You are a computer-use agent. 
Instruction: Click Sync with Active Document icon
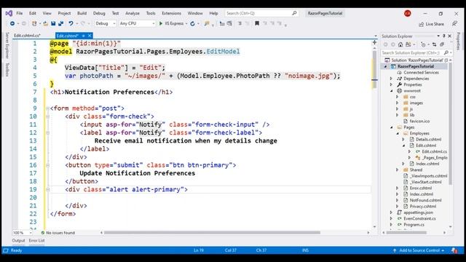click(x=434, y=44)
